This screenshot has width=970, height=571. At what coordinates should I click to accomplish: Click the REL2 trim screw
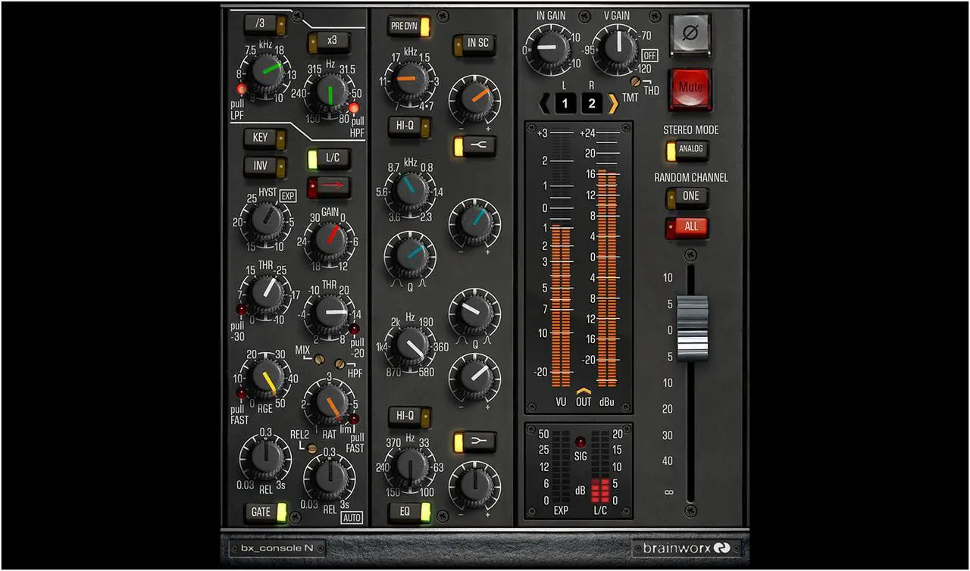coord(311,448)
